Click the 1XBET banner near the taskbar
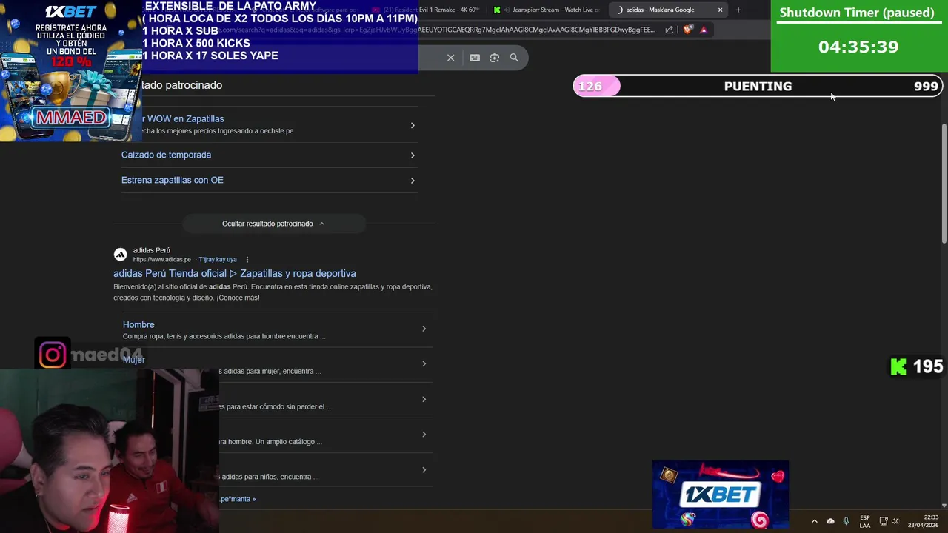Viewport: 948px width, 533px height. pyautogui.click(x=720, y=494)
